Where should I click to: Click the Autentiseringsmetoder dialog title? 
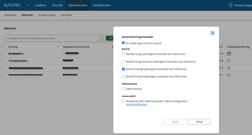(x=137, y=37)
